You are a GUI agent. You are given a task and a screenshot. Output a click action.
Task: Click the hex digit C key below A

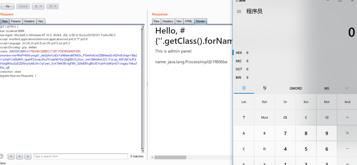tap(244, 149)
